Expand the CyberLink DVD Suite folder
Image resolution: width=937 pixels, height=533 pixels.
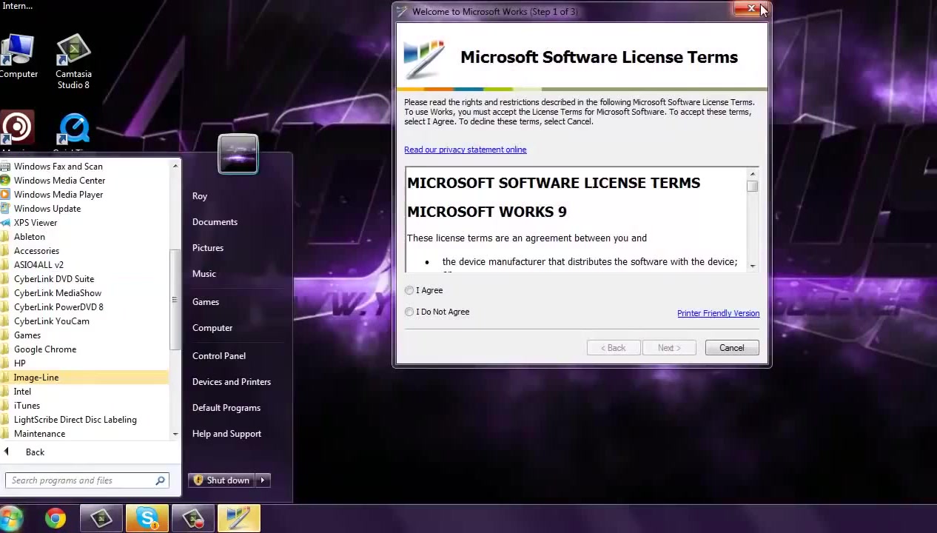54,279
